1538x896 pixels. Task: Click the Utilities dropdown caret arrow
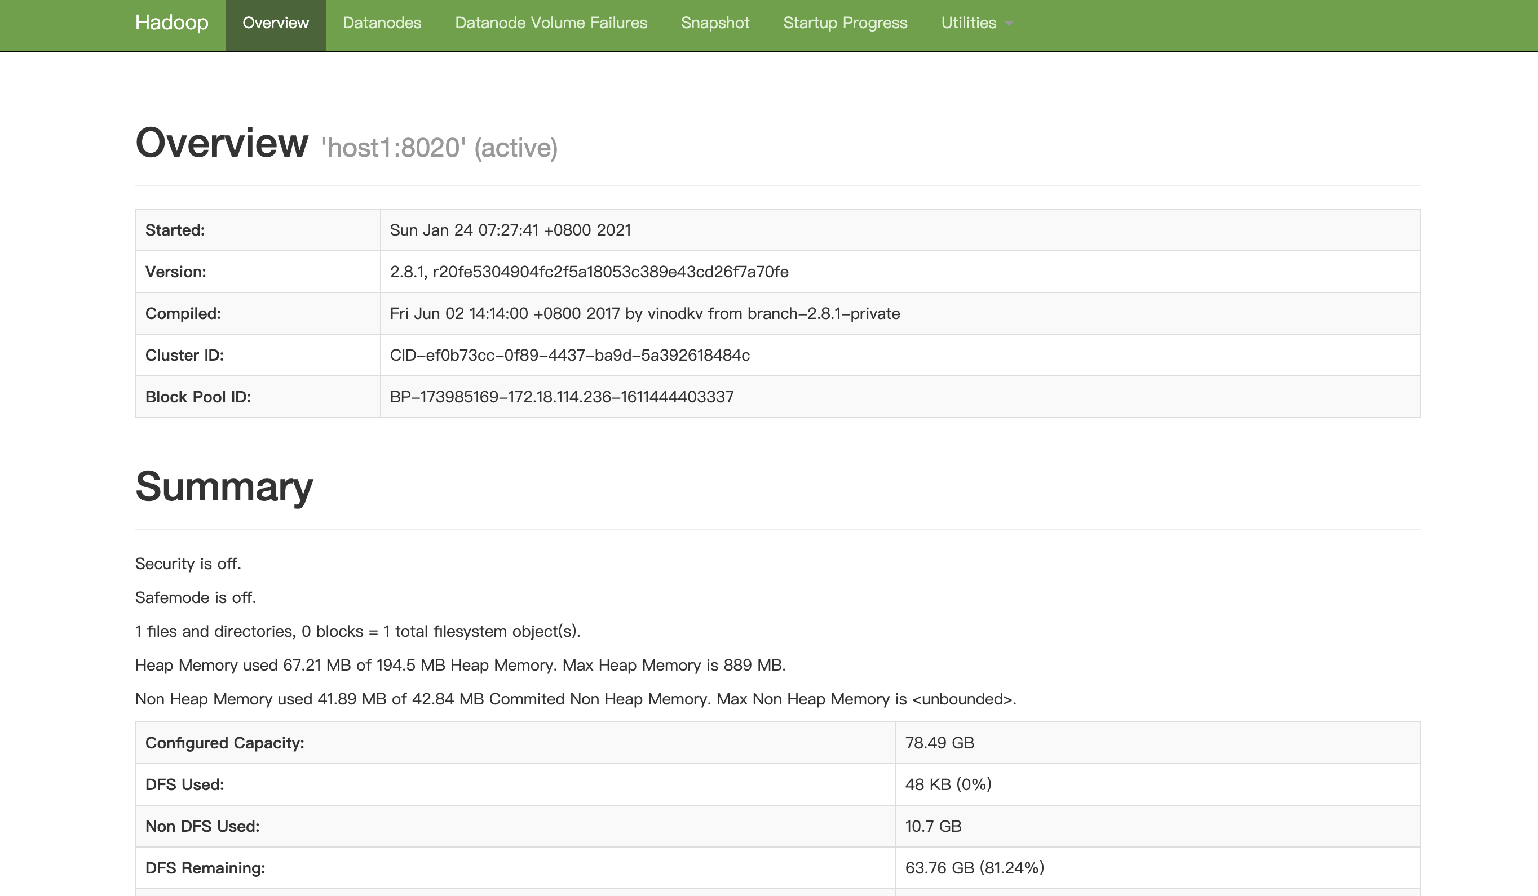pyautogui.click(x=1009, y=24)
